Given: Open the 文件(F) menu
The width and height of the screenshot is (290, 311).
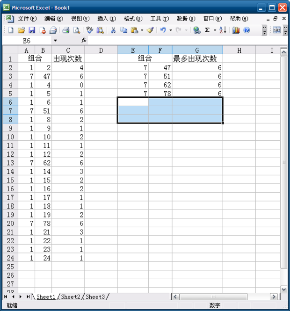Looking at the screenshot, I should click(x=27, y=19).
